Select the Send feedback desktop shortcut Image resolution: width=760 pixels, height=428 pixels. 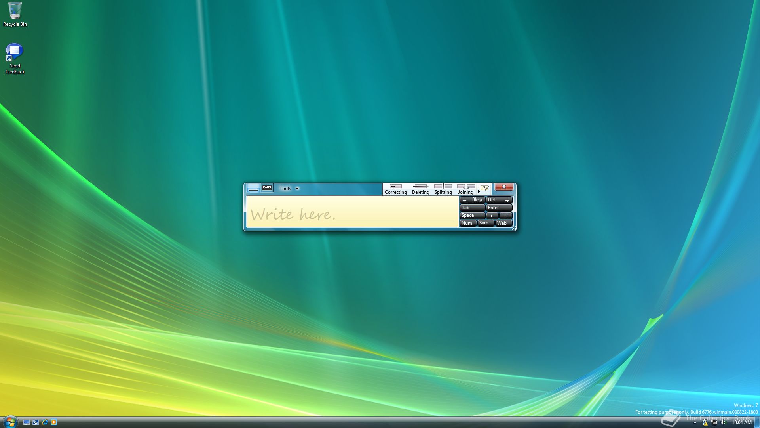point(15,59)
